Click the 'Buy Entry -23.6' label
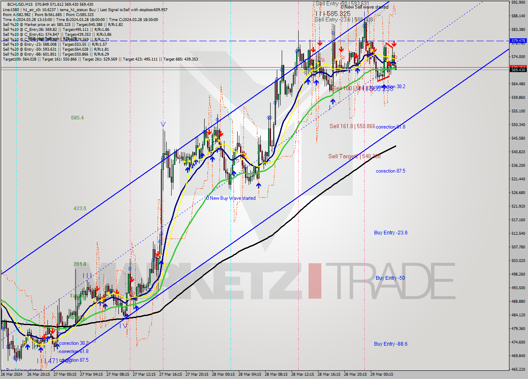Viewport: 528px width, 379px height. coord(391,233)
